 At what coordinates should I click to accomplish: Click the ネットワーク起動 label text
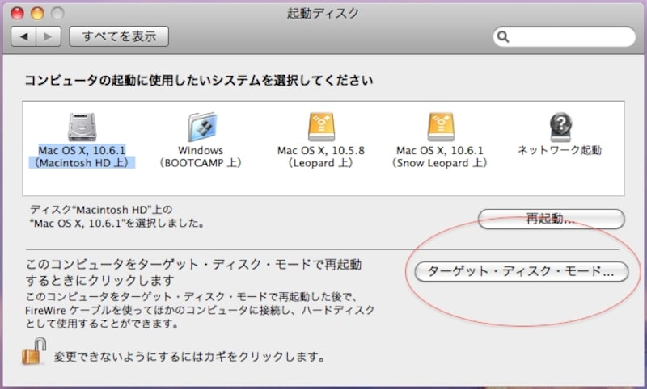coord(560,150)
